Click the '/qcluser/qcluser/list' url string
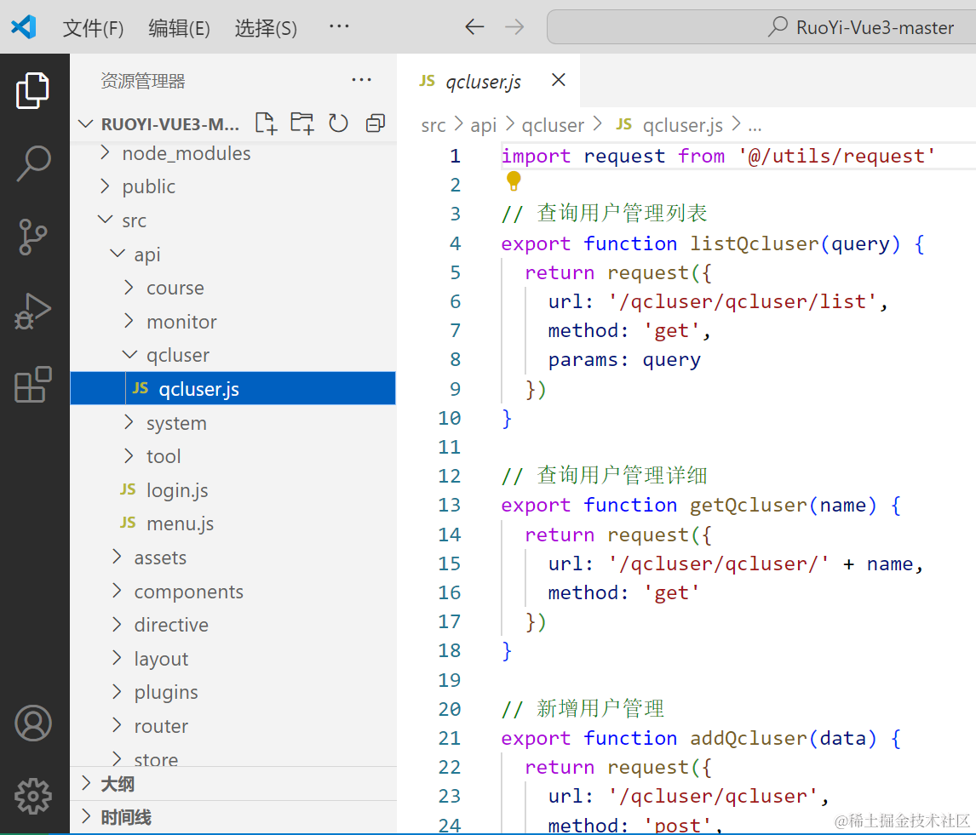The width and height of the screenshot is (976, 835). [742, 302]
